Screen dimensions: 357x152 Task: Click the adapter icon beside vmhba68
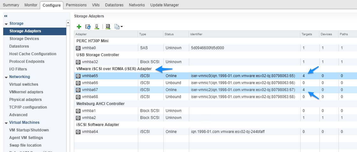click(78, 97)
